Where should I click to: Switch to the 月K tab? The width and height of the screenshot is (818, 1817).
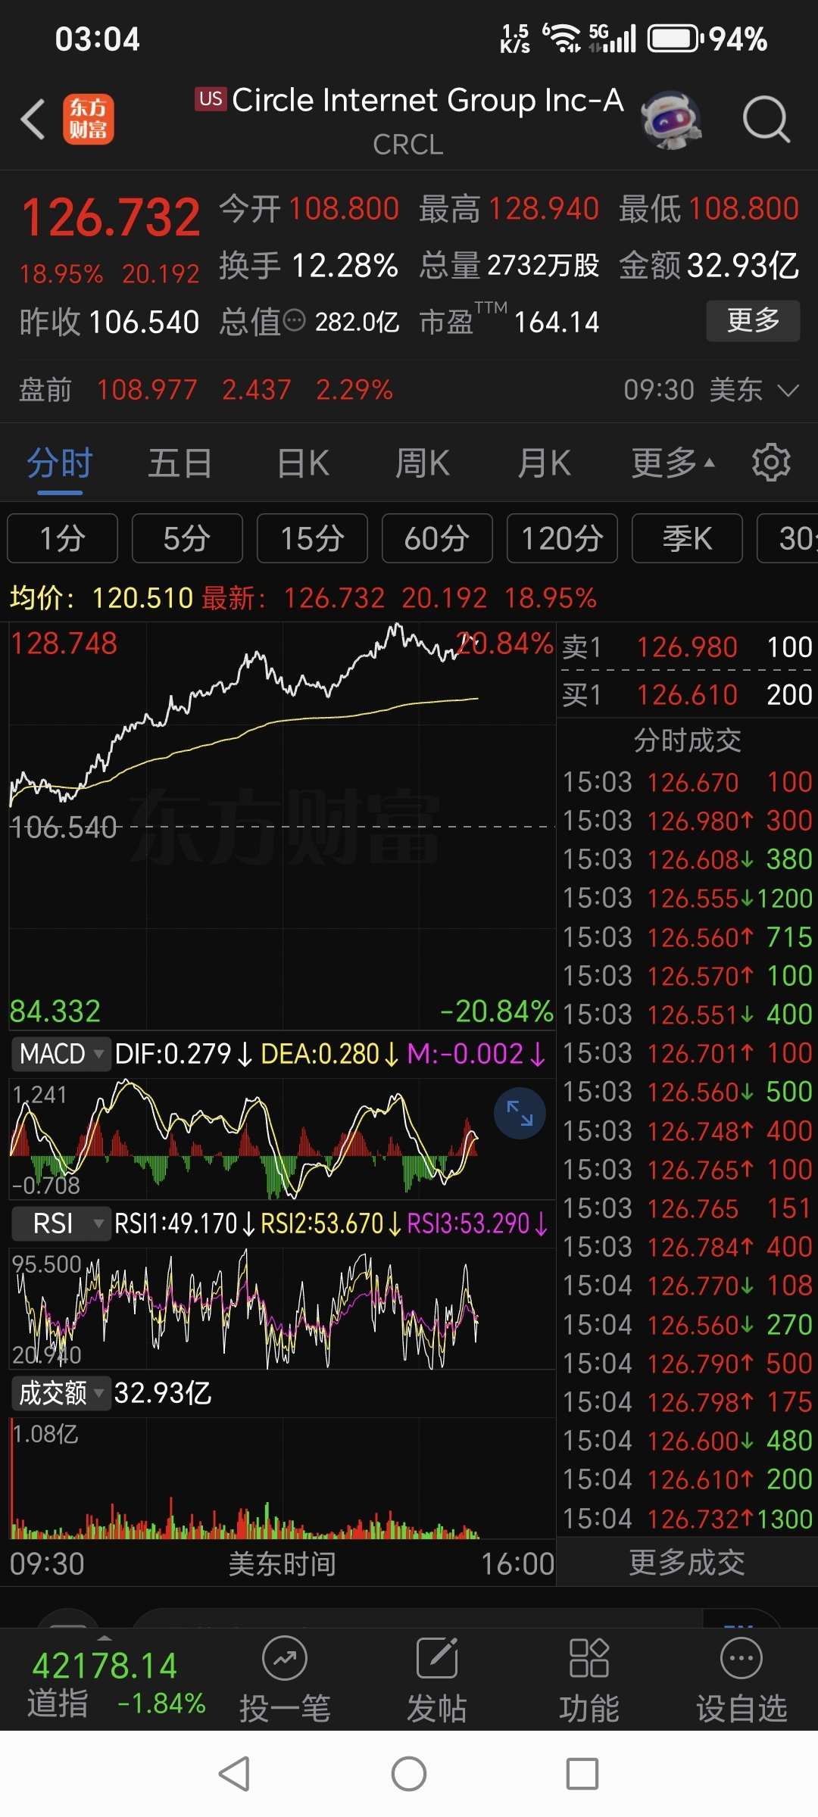point(544,463)
